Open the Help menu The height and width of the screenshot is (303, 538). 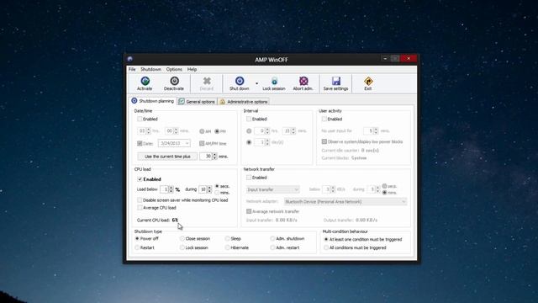click(192, 69)
